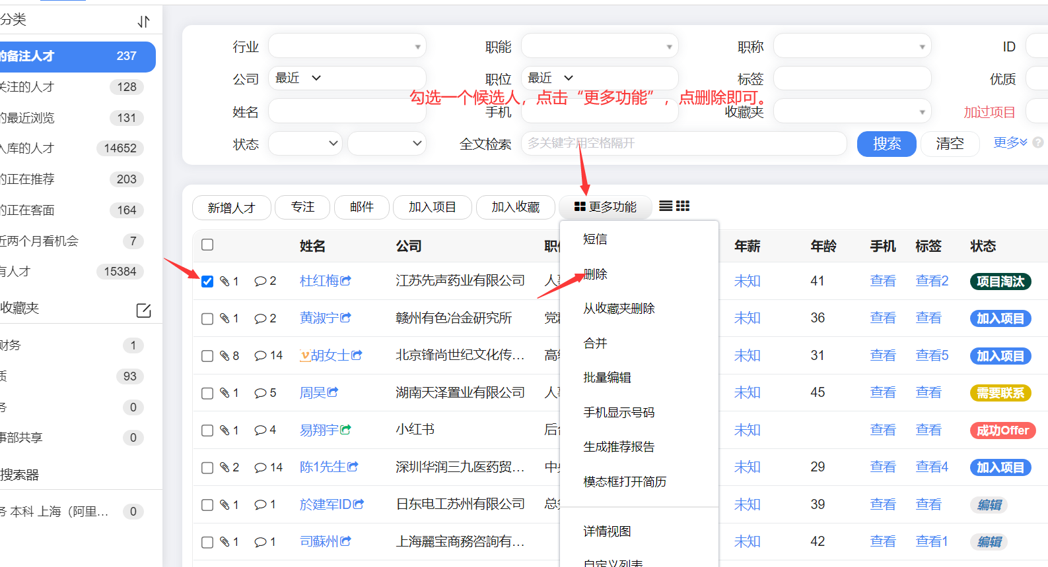Check the 胡女士 row checkbox
The width and height of the screenshot is (1048, 567).
pyautogui.click(x=207, y=356)
